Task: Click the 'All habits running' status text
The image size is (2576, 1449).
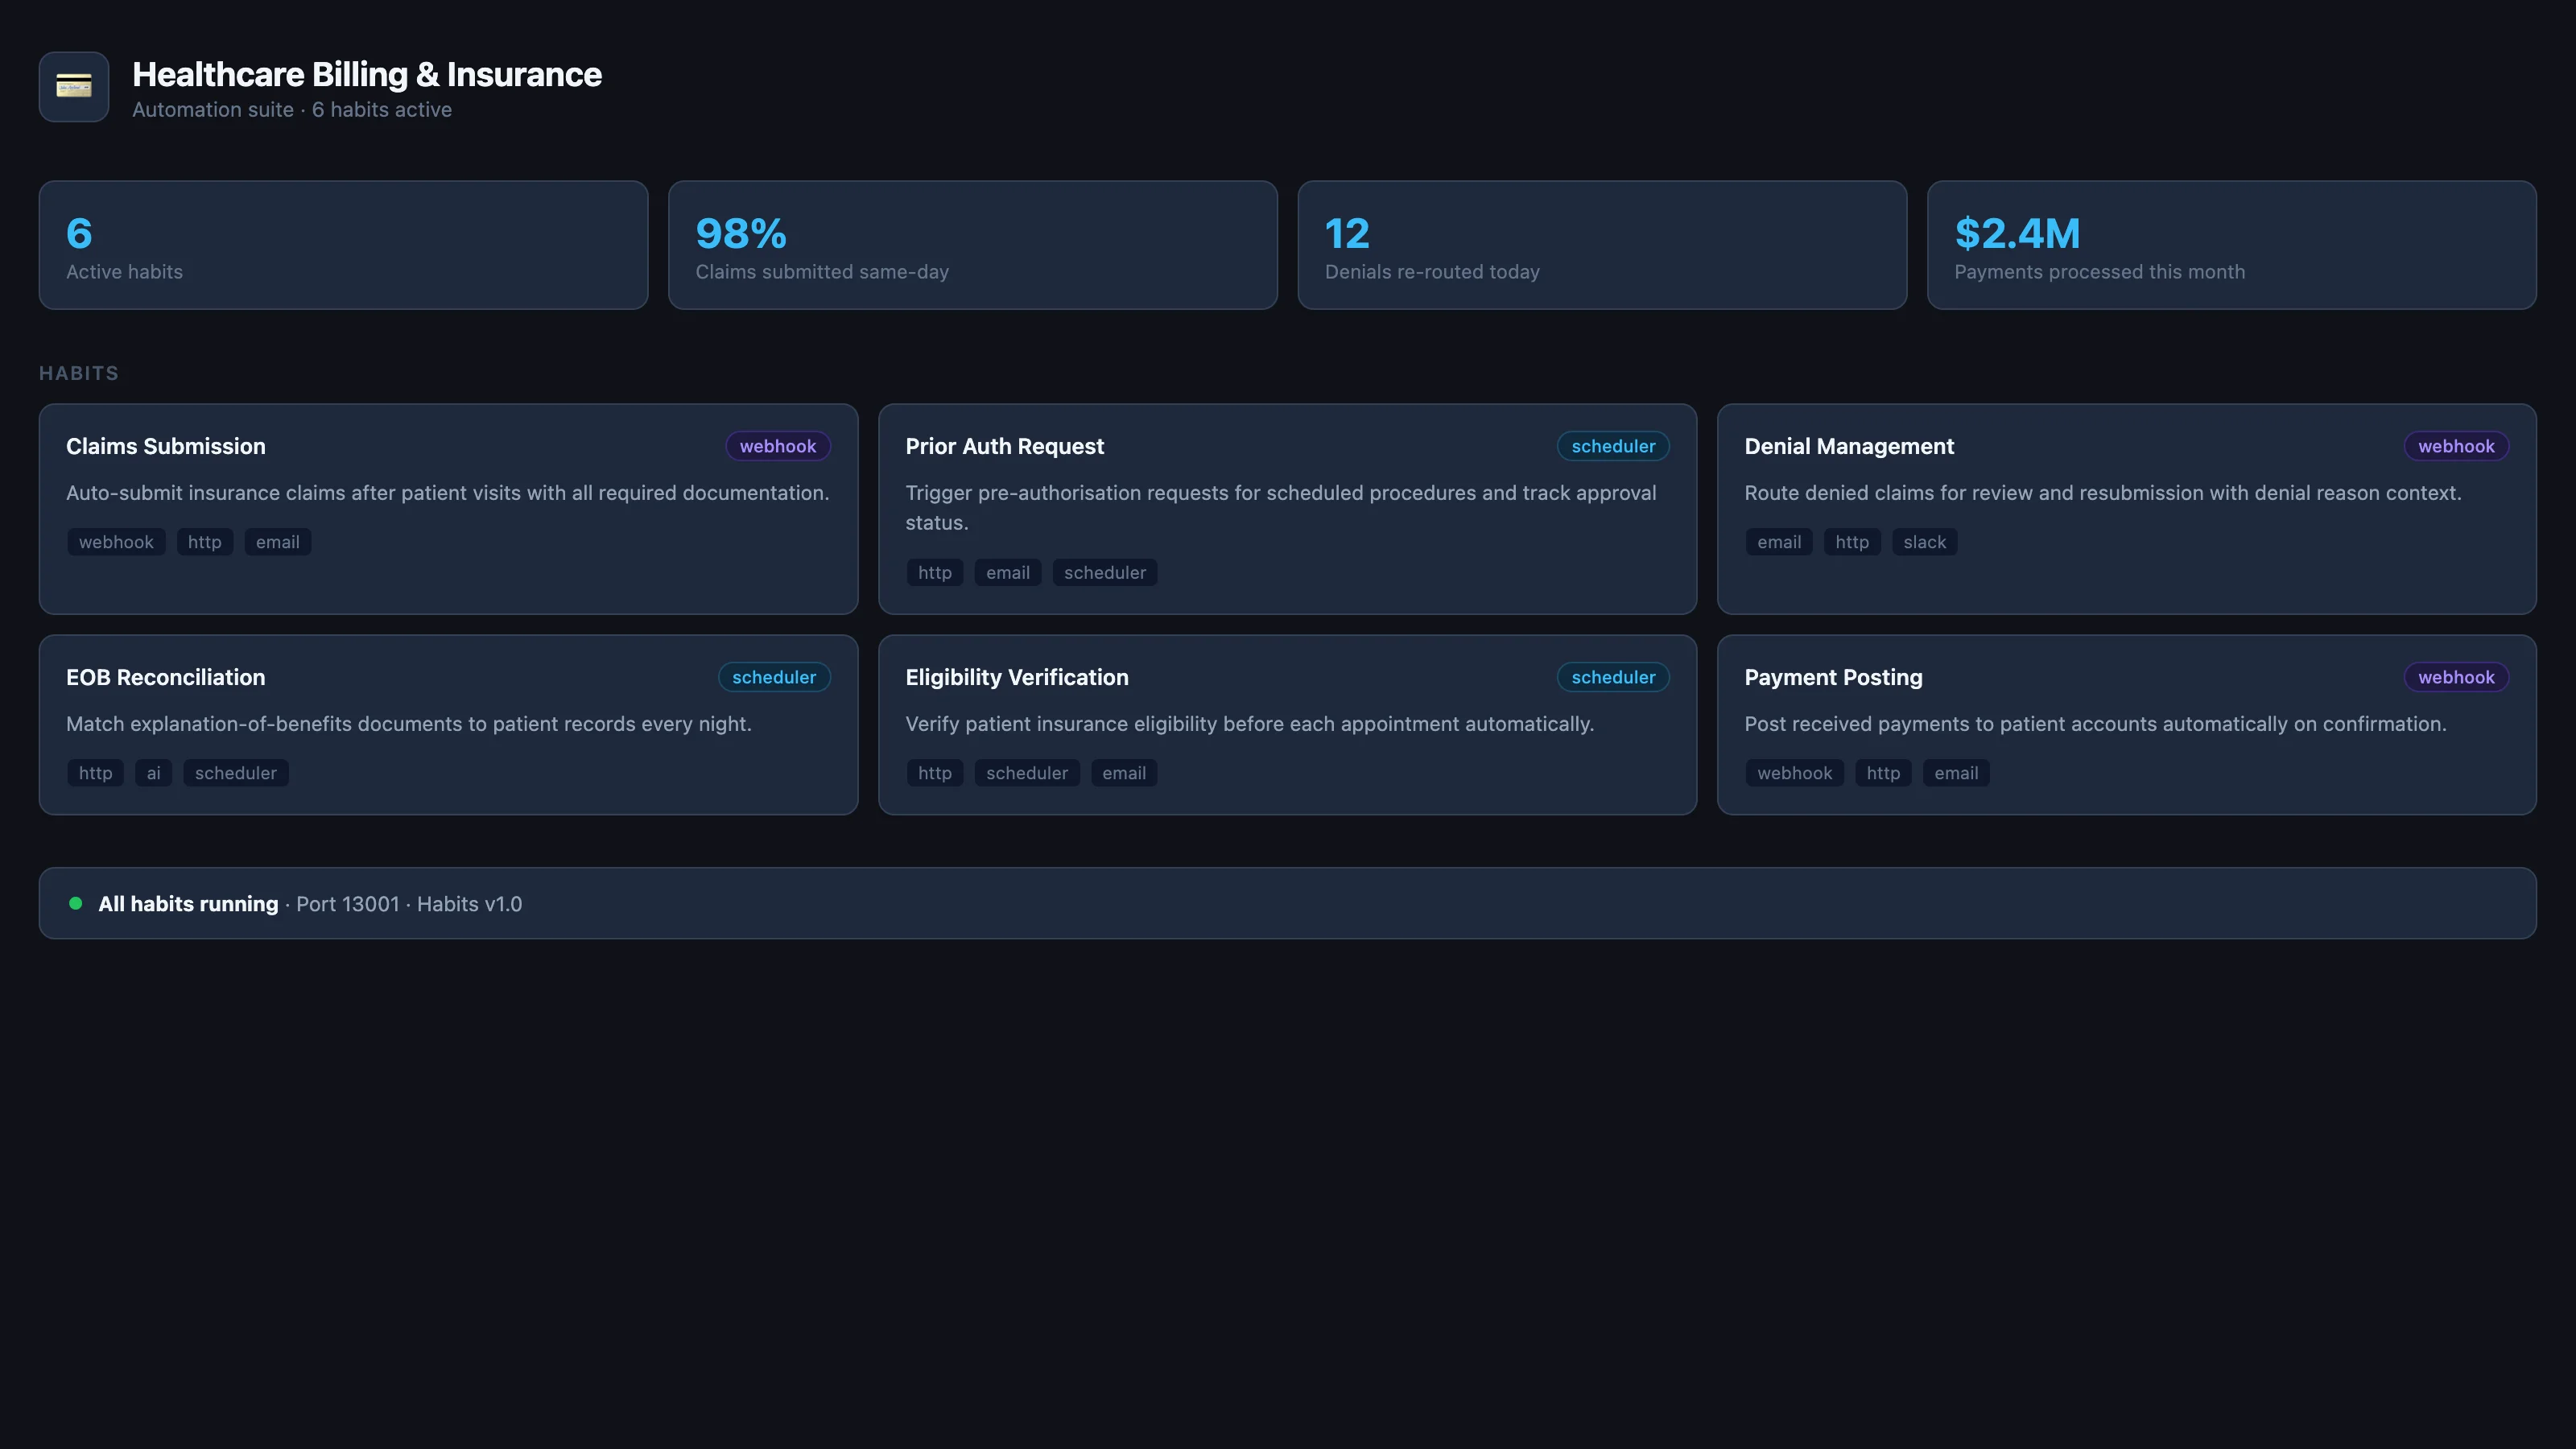Action: click(x=188, y=904)
